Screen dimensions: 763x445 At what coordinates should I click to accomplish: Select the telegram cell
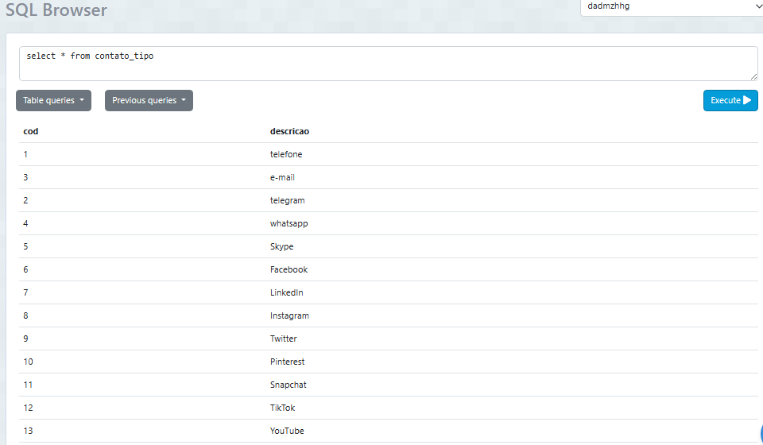287,200
